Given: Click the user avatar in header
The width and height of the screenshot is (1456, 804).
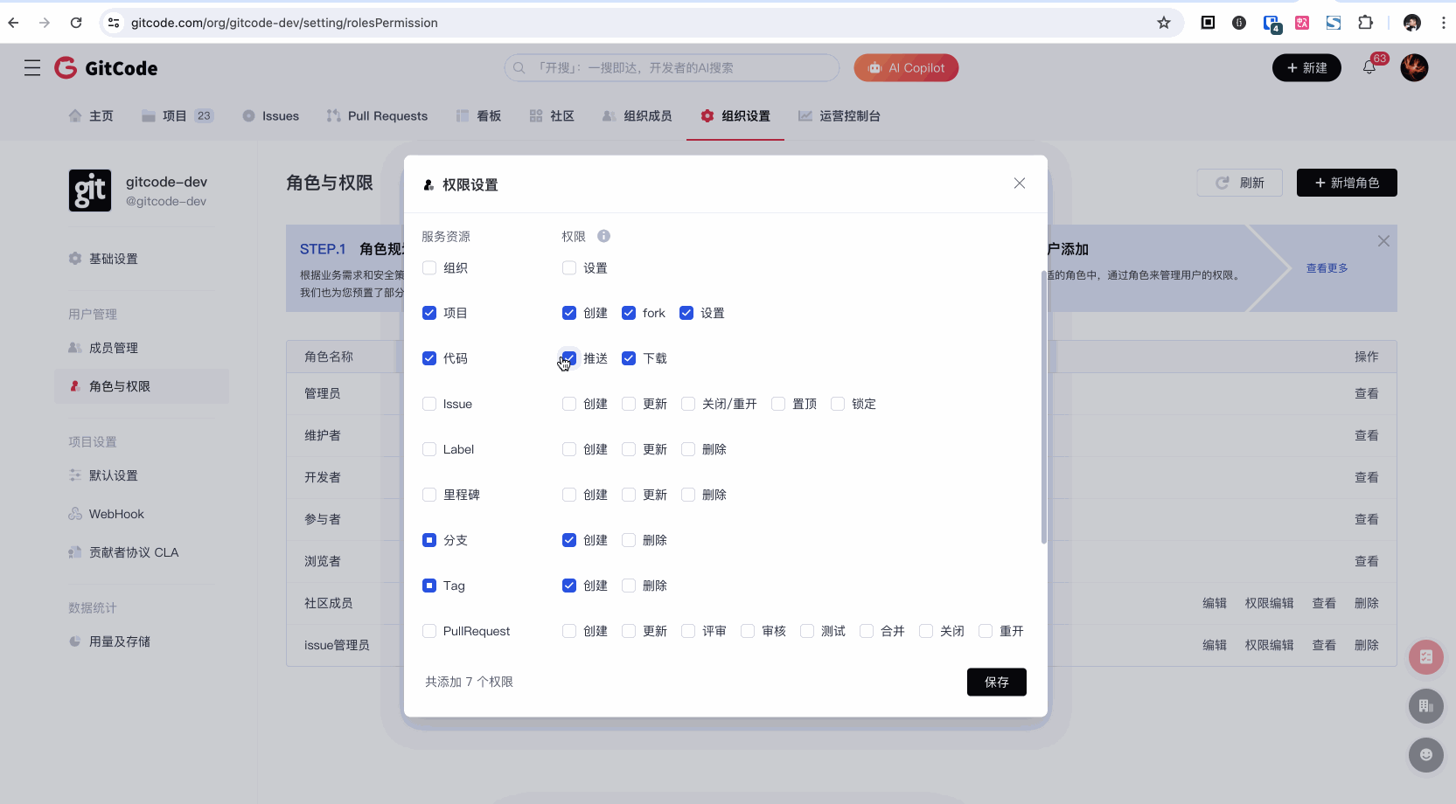Looking at the screenshot, I should (1413, 67).
